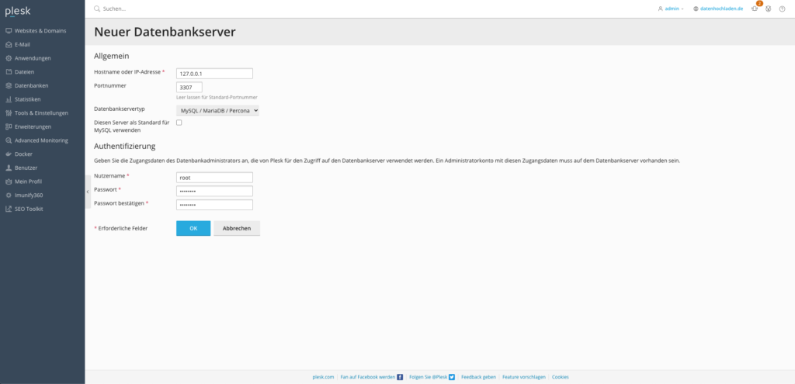This screenshot has width=795, height=384.
Task: Open notifications bell with badge 2
Action: pyautogui.click(x=755, y=8)
